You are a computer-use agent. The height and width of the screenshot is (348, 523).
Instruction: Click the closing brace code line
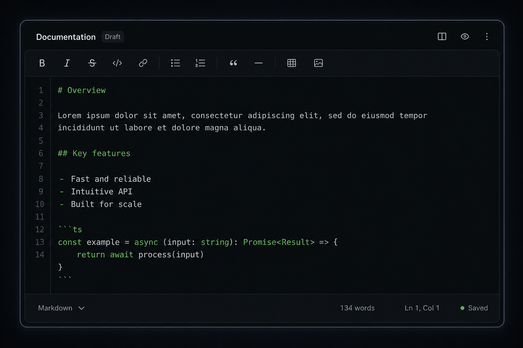[x=60, y=267]
